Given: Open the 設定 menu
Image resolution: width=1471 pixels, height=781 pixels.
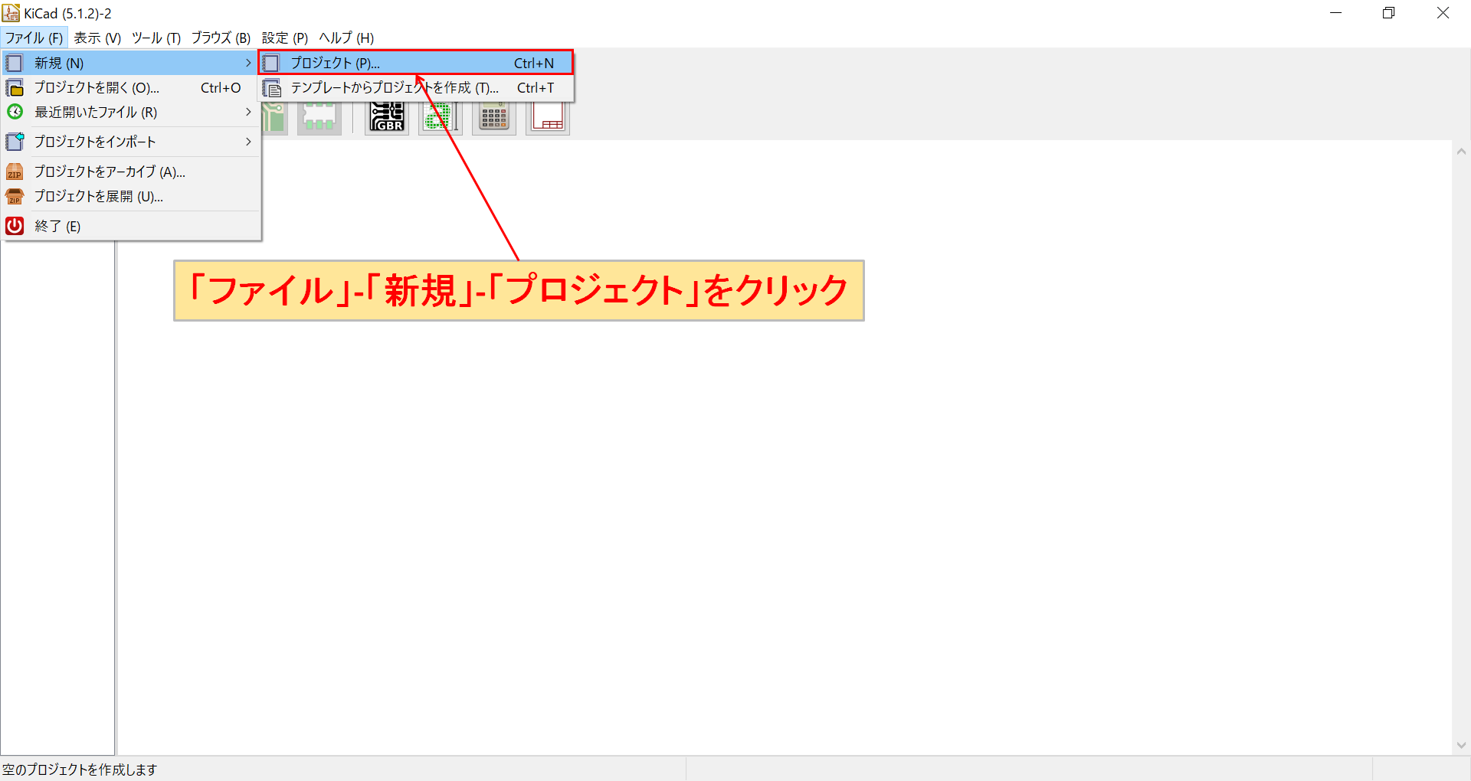Looking at the screenshot, I should click(x=284, y=38).
